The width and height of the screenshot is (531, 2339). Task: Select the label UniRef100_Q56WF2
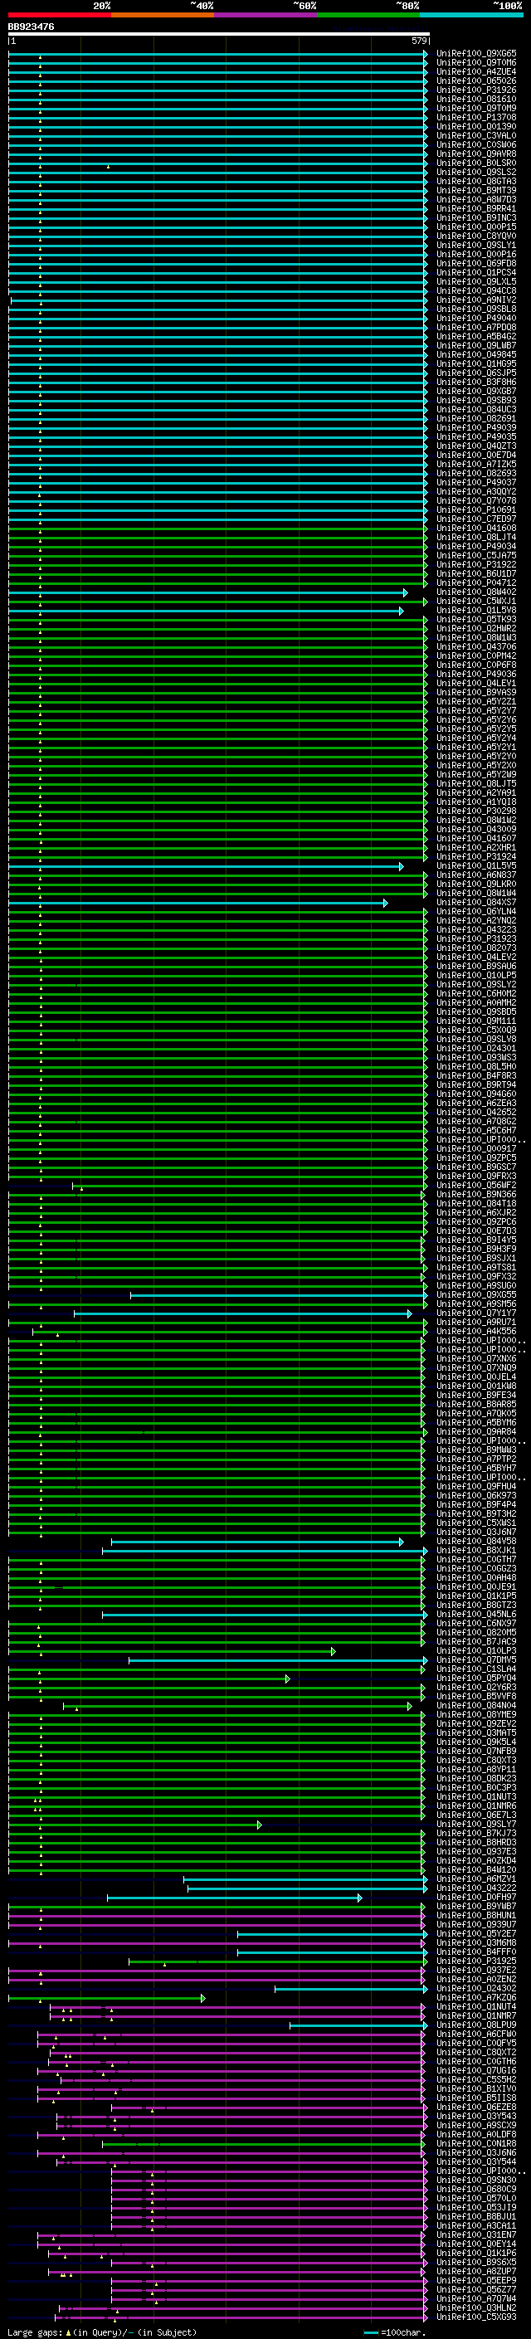pyautogui.click(x=476, y=1185)
